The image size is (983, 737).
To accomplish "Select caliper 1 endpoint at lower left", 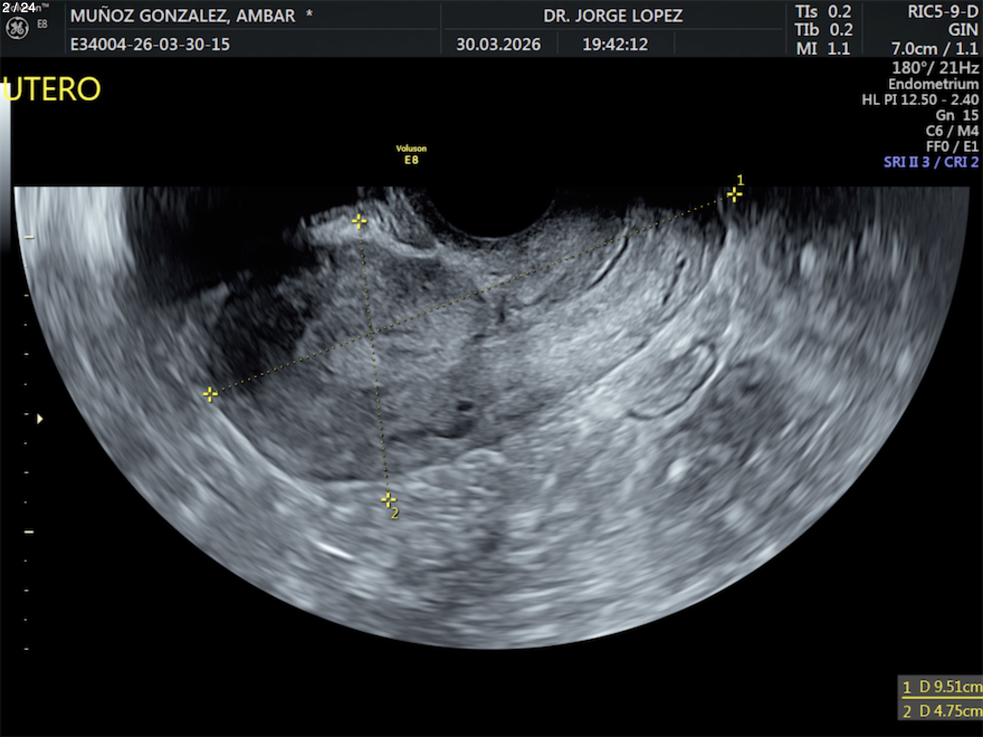I will pyautogui.click(x=210, y=394).
